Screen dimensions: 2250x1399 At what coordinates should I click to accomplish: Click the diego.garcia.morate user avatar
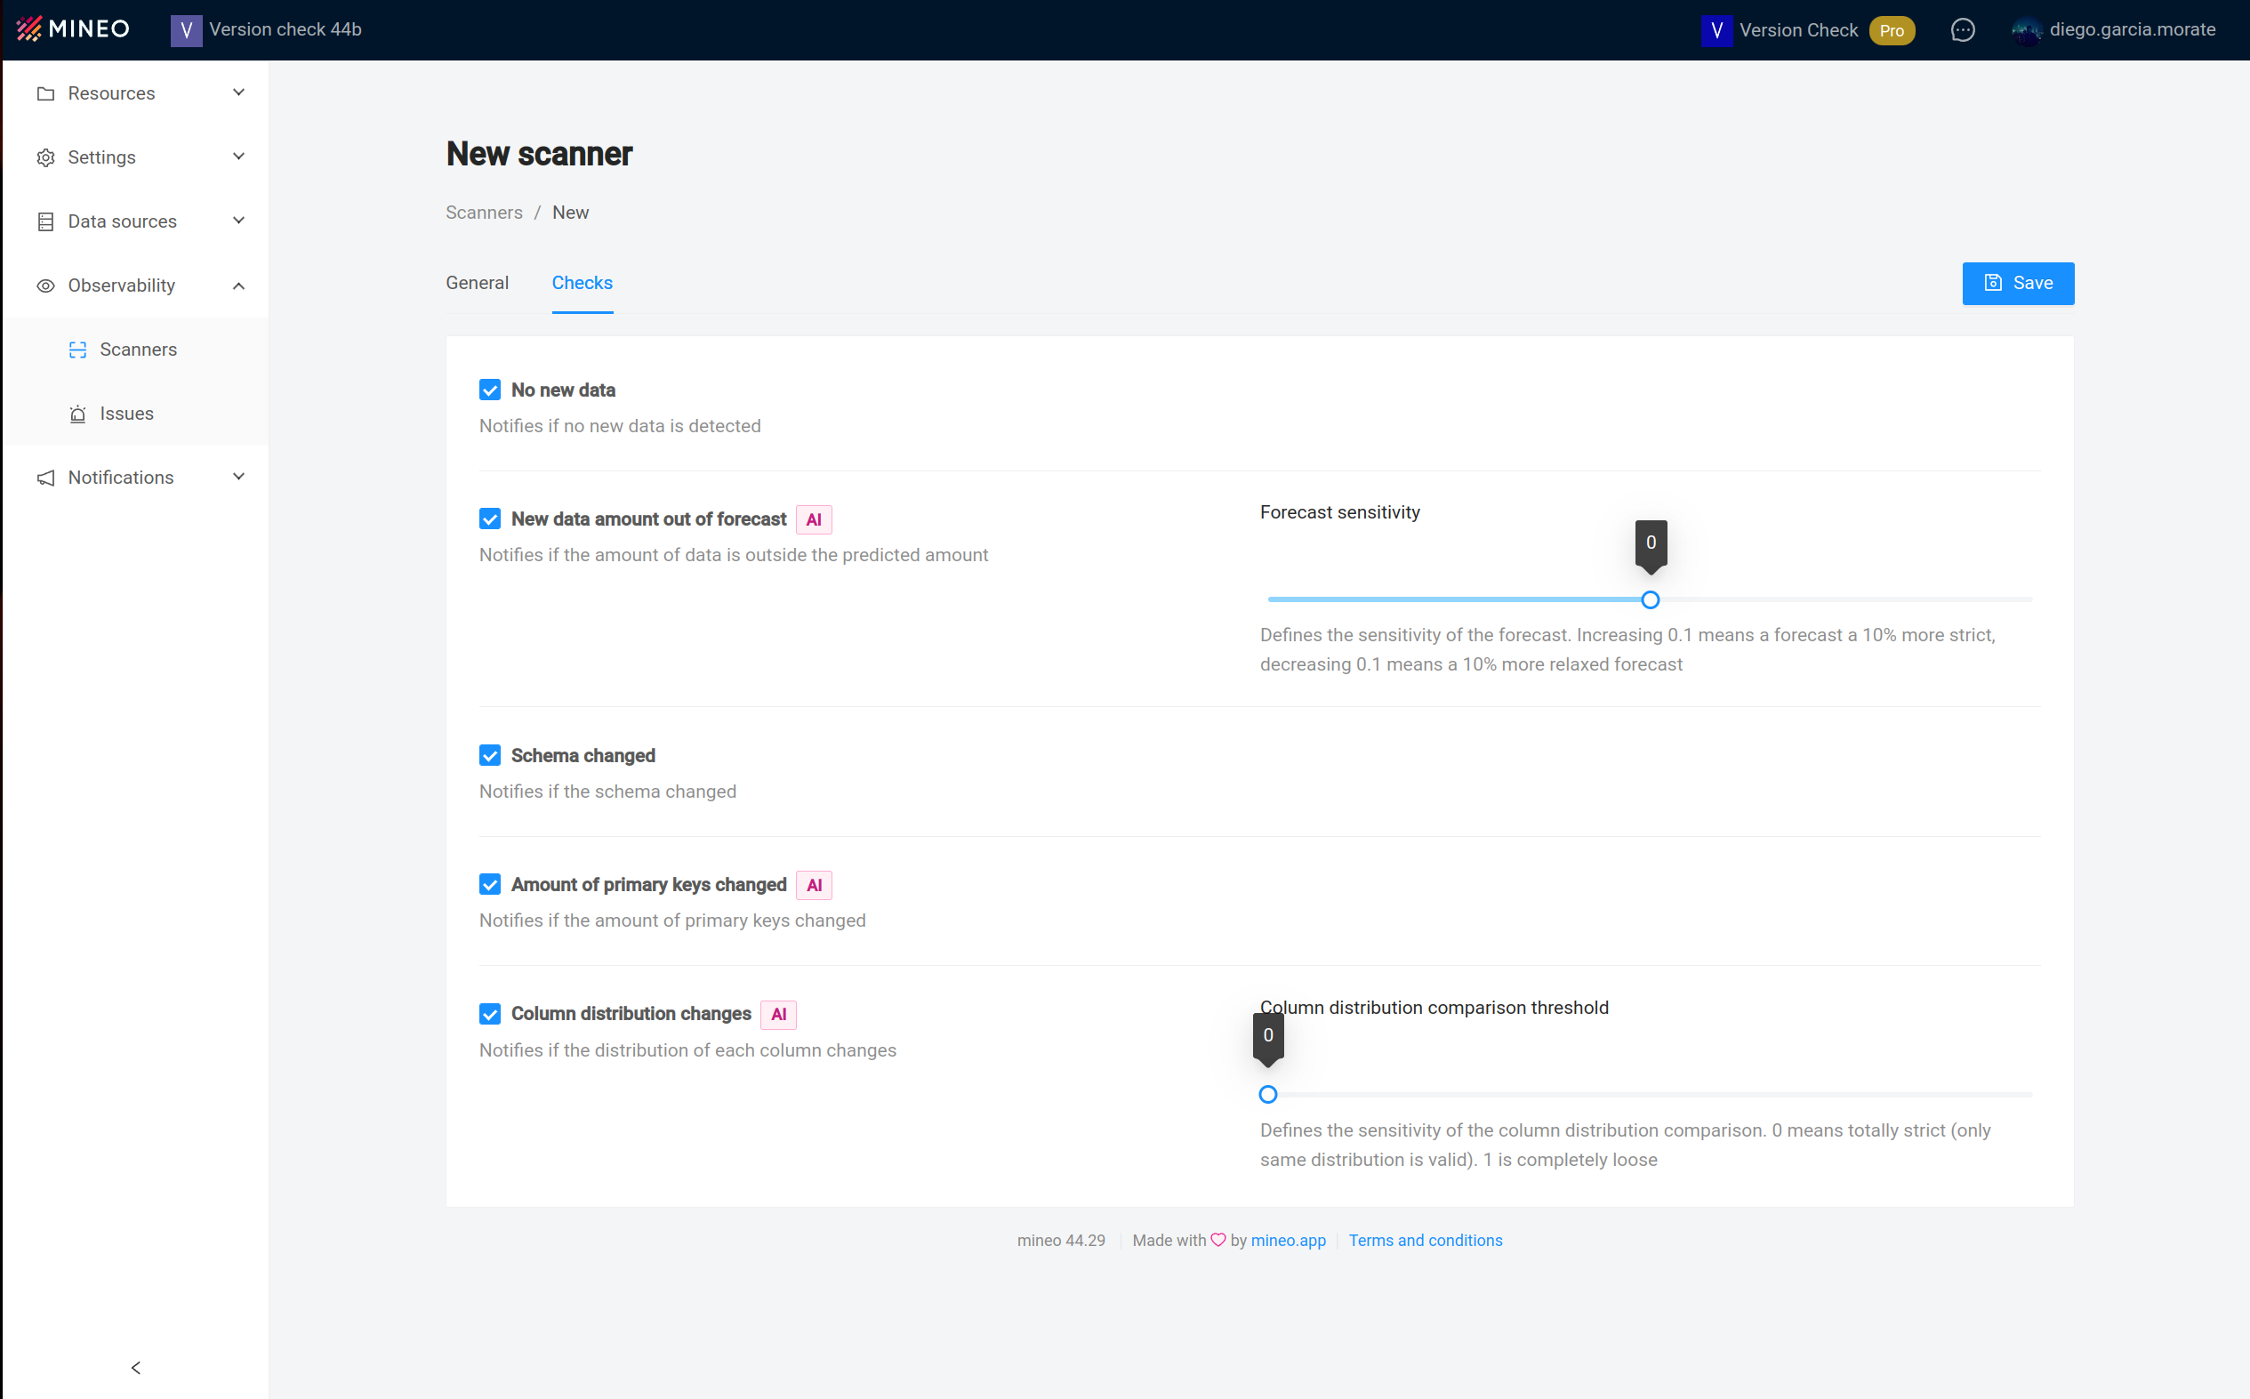(x=2026, y=30)
